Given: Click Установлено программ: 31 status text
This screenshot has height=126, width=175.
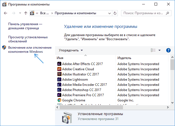Looking at the screenshot, I should [x=98, y=119].
